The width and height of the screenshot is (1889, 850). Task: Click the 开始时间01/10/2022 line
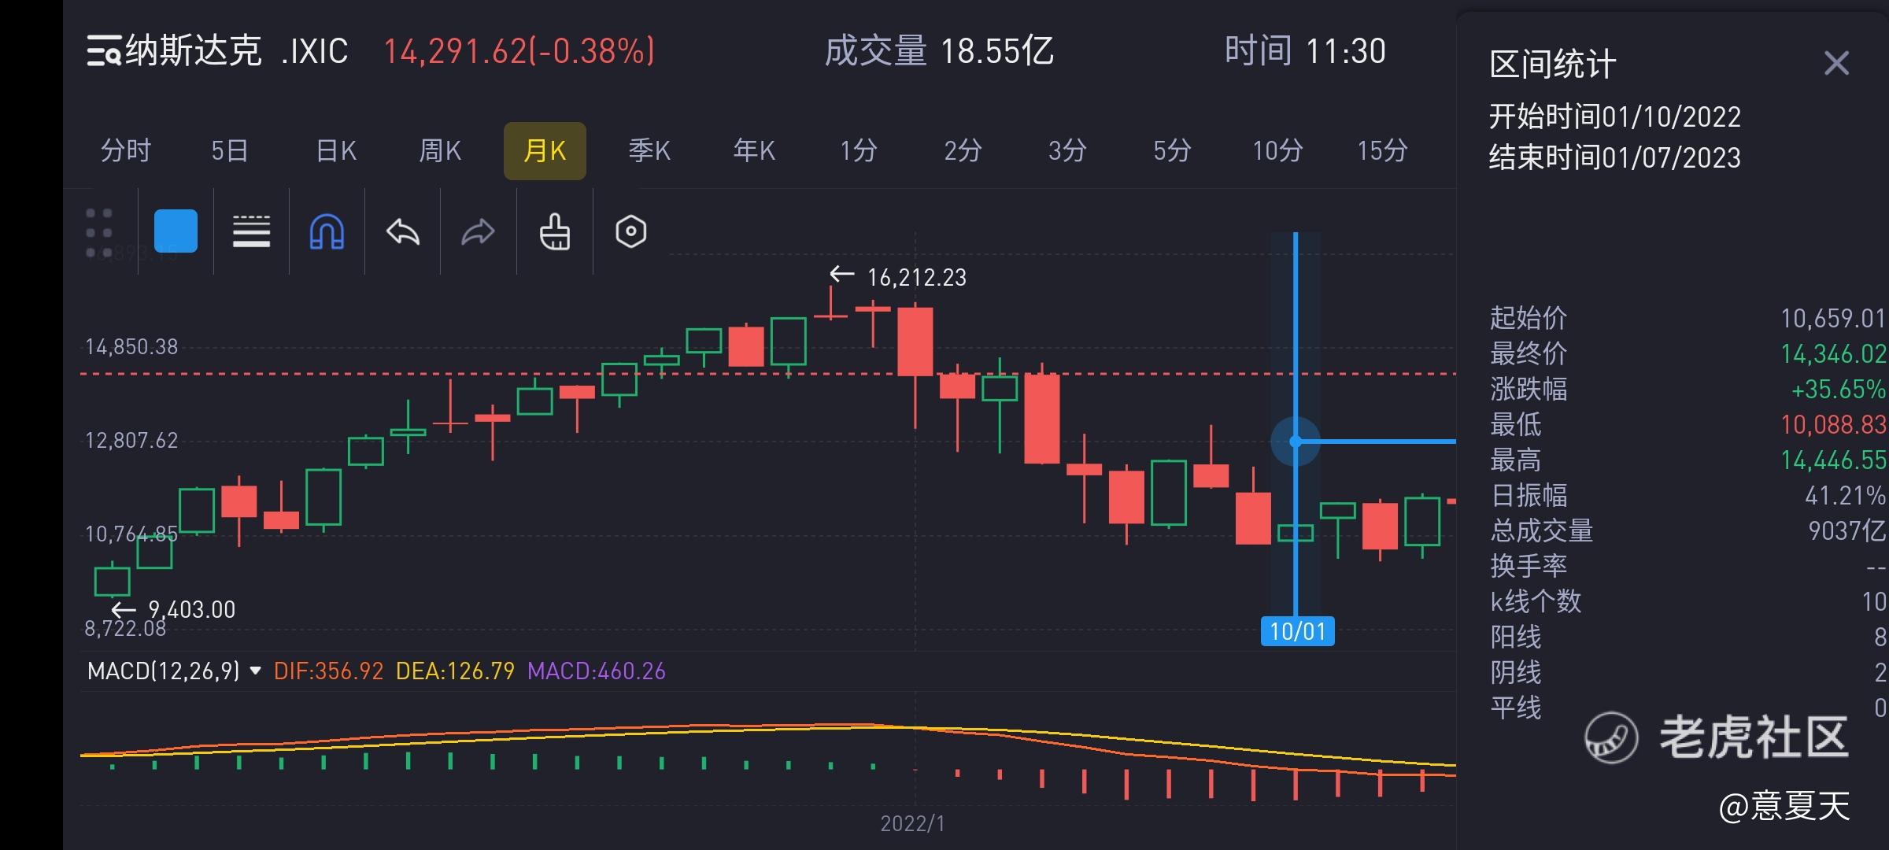pyautogui.click(x=1614, y=116)
